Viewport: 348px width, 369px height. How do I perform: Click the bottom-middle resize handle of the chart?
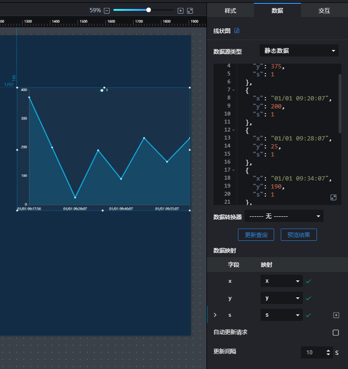103,210
